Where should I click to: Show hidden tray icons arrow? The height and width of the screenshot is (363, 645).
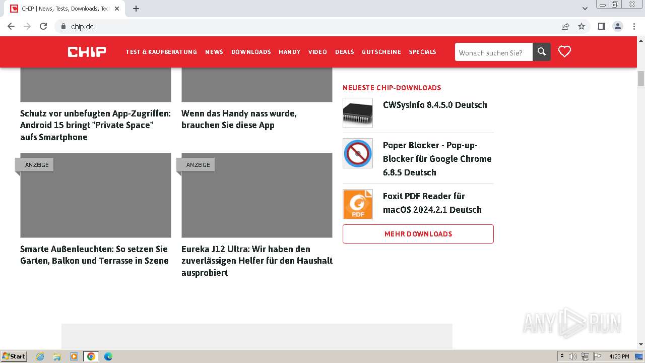click(x=562, y=356)
